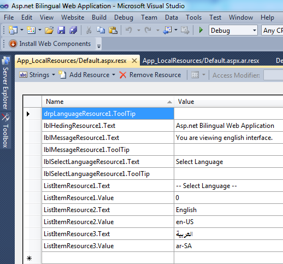This screenshot has height=264, width=283.
Task: Open the Team menu
Action: click(149, 17)
